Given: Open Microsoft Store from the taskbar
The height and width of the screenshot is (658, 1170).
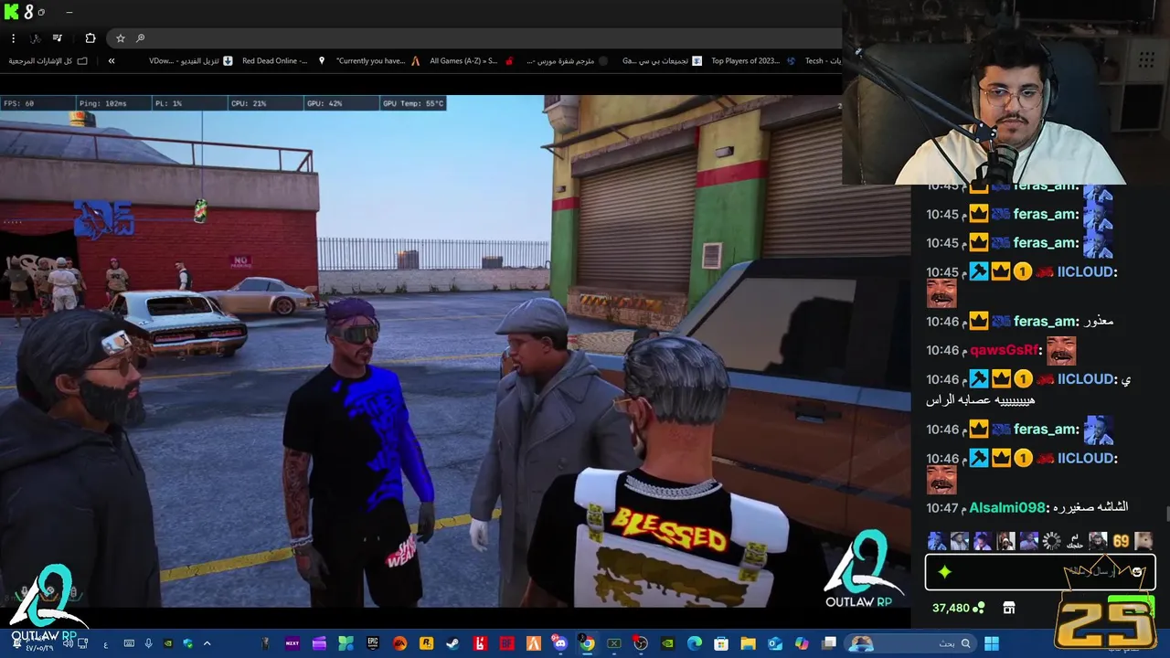Looking at the screenshot, I should [721, 643].
